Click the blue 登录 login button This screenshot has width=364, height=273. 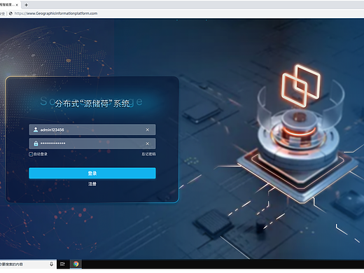click(92, 173)
